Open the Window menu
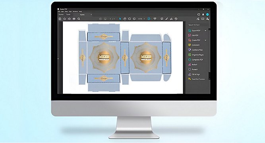265x143 pixels. (x=75, y=11)
